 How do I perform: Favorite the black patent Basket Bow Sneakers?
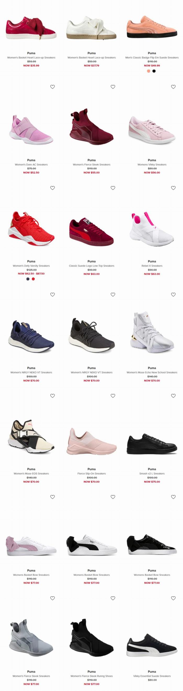[173, 497]
